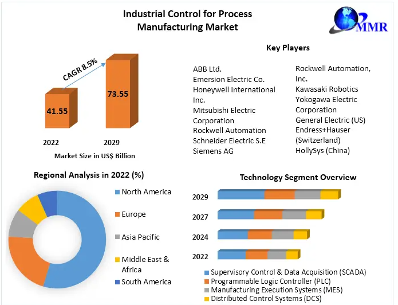Screen dimensions: 398x305
Task: Click General Electric (US) entry
Action: [330, 120]
